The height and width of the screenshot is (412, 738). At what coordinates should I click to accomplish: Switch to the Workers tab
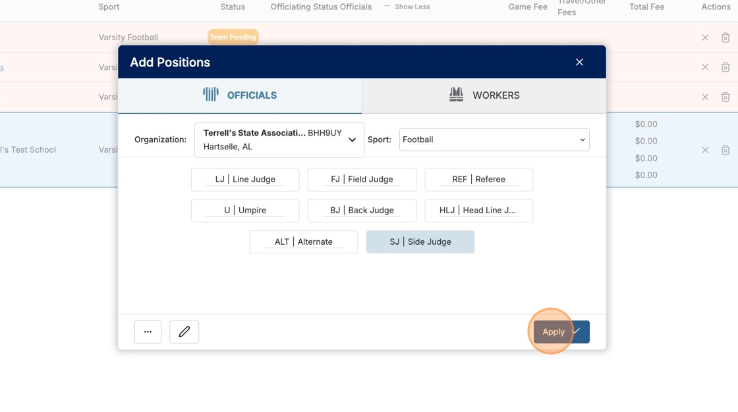[484, 95]
